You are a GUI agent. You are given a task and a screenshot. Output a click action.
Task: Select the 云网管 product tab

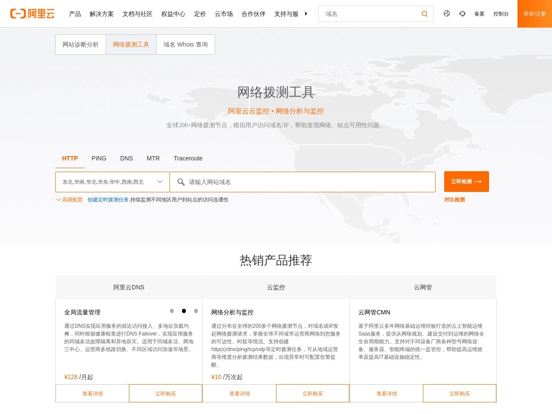[423, 287]
